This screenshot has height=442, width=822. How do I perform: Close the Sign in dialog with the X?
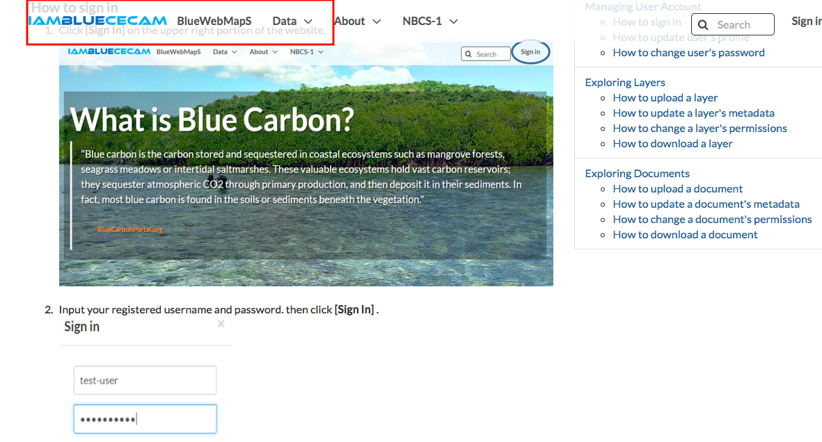tap(221, 324)
